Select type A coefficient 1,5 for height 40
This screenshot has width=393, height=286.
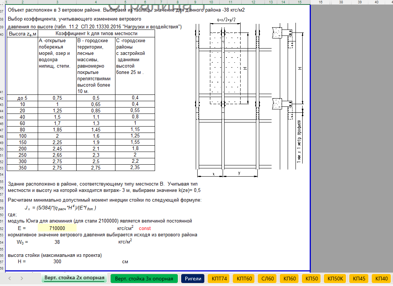click(57, 117)
